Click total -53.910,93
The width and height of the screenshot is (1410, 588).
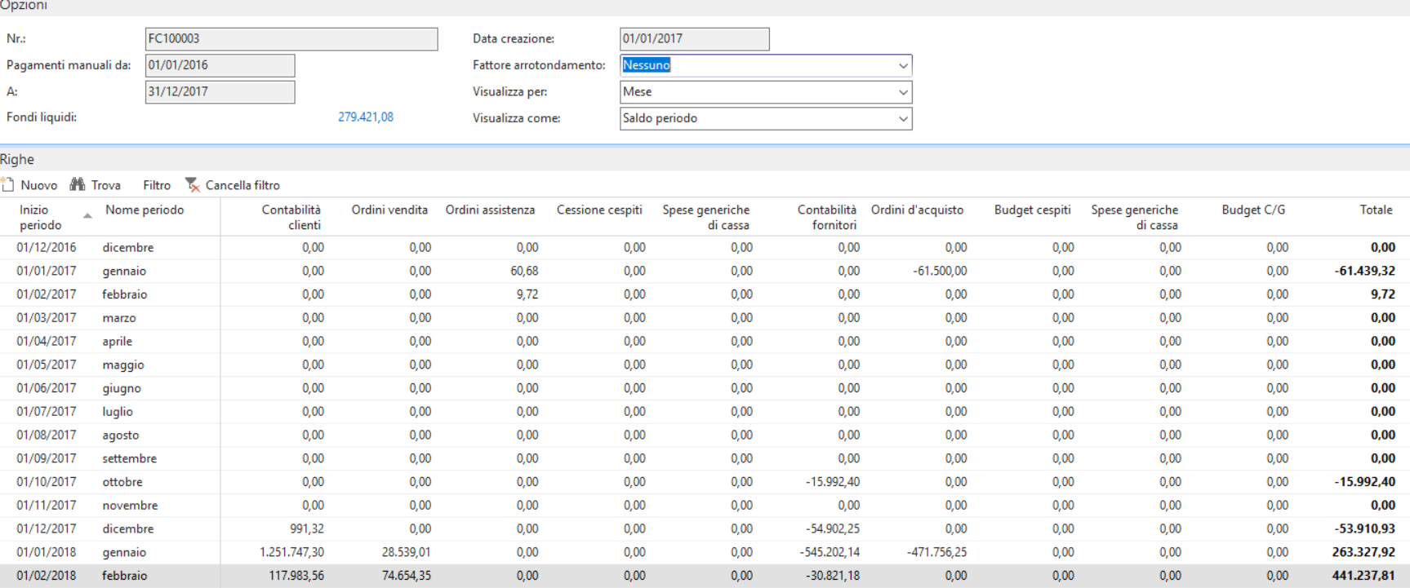pos(1365,528)
